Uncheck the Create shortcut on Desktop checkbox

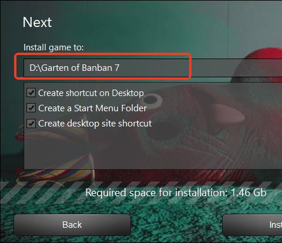31,93
